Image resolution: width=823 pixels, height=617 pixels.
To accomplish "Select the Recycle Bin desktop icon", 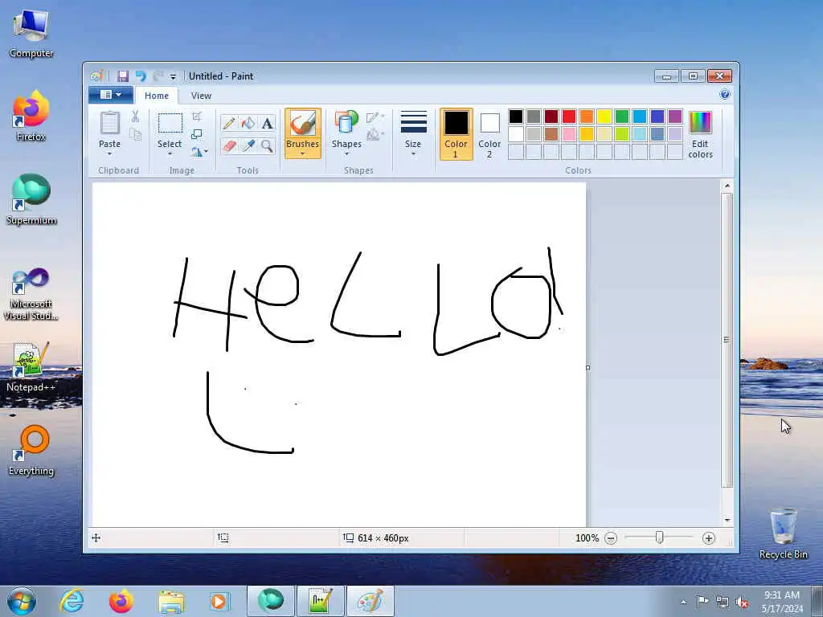I will 783,533.
